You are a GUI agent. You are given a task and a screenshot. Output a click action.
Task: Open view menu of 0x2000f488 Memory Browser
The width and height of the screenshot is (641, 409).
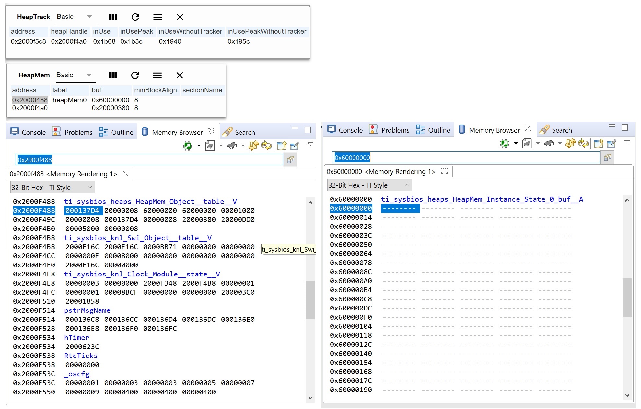click(x=310, y=144)
